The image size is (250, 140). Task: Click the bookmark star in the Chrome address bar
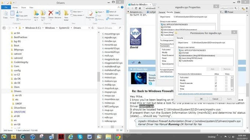pos(239,8)
